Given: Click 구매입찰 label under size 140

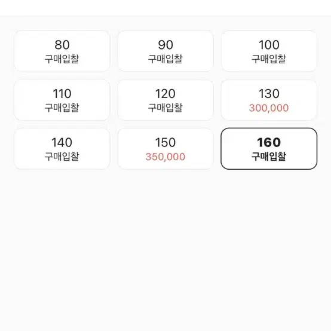Looking at the screenshot, I should (62, 157).
